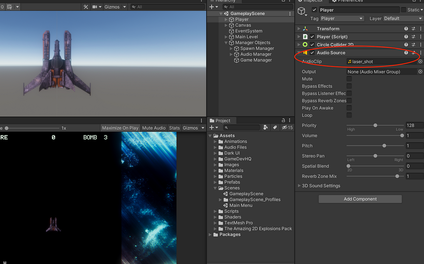Toggle the grid snapping icon in Scene toolbar

[x=10, y=7]
